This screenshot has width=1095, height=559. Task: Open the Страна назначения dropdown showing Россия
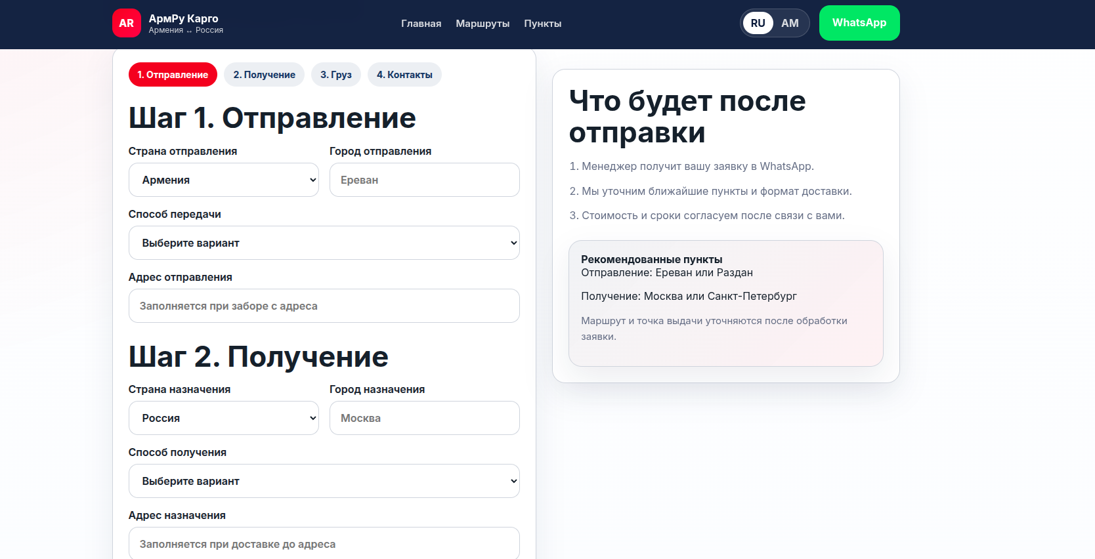tap(224, 418)
